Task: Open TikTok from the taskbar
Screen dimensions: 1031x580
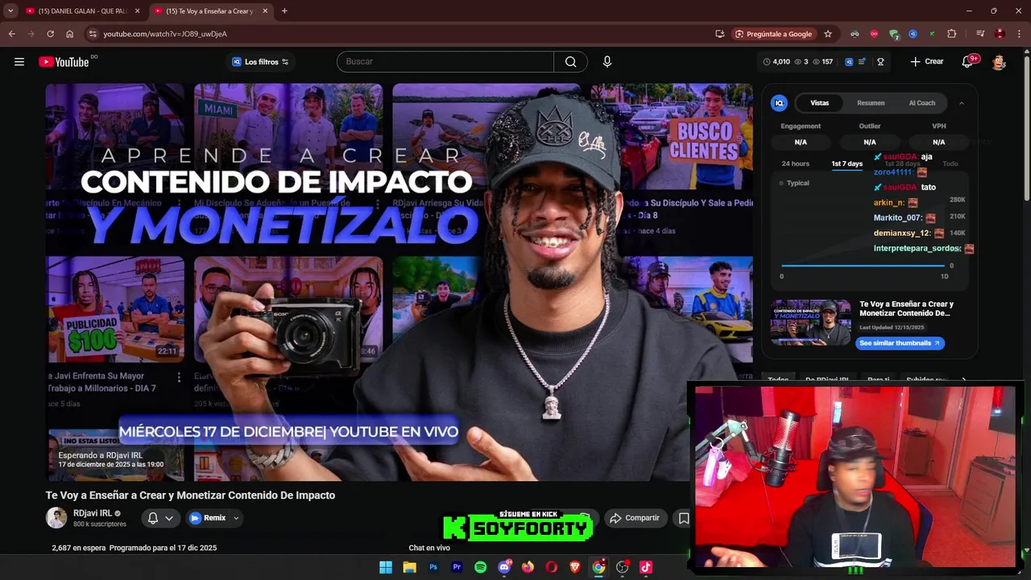Action: coord(646,567)
